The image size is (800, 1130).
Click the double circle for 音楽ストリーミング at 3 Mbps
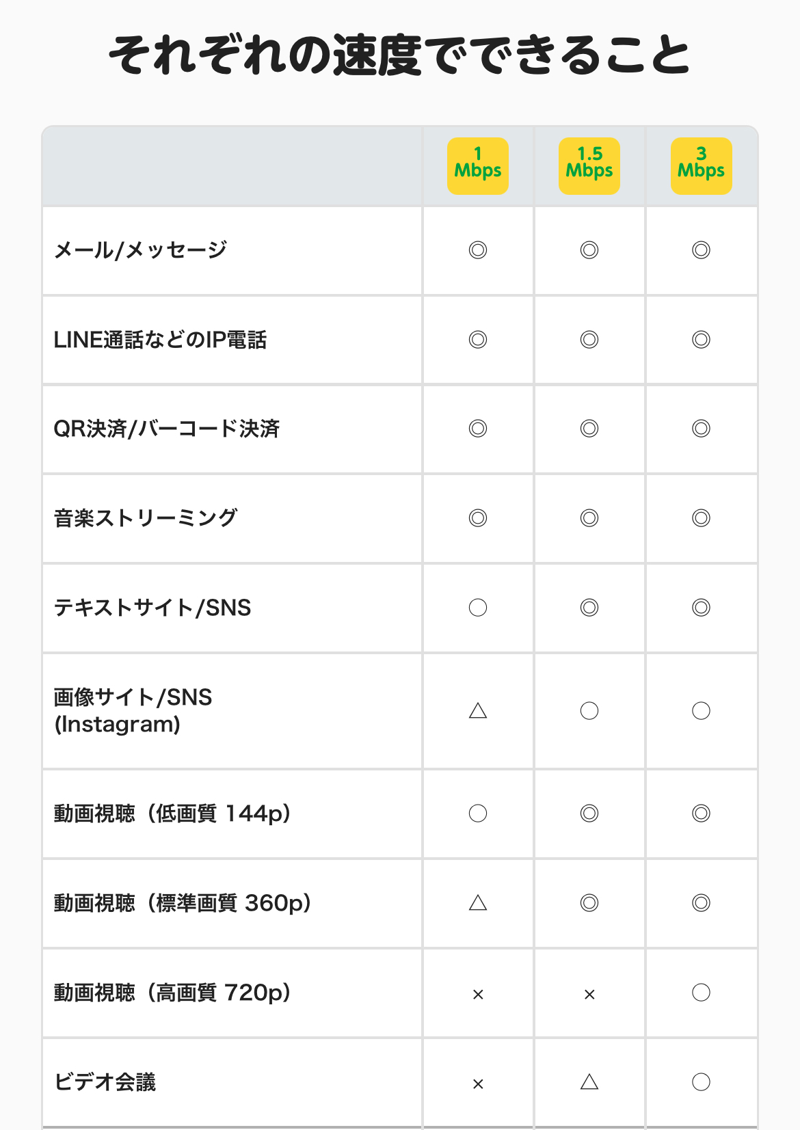tap(701, 518)
